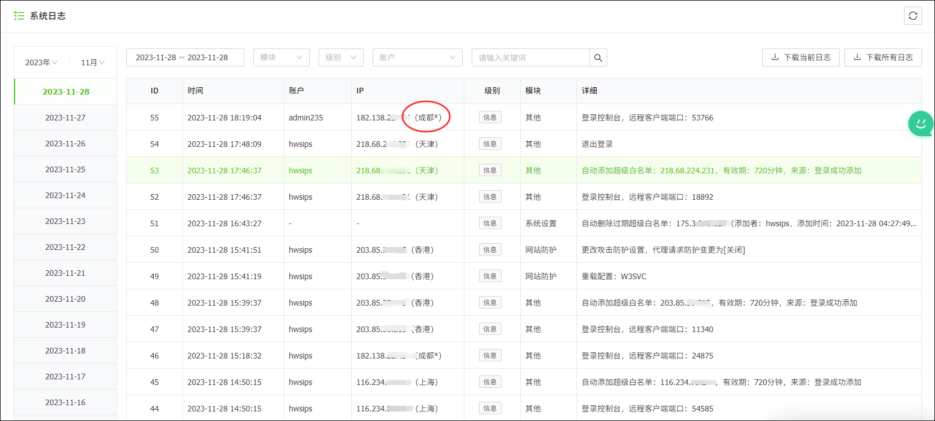
Task: Open the 11月 month dropdown
Action: click(x=92, y=62)
